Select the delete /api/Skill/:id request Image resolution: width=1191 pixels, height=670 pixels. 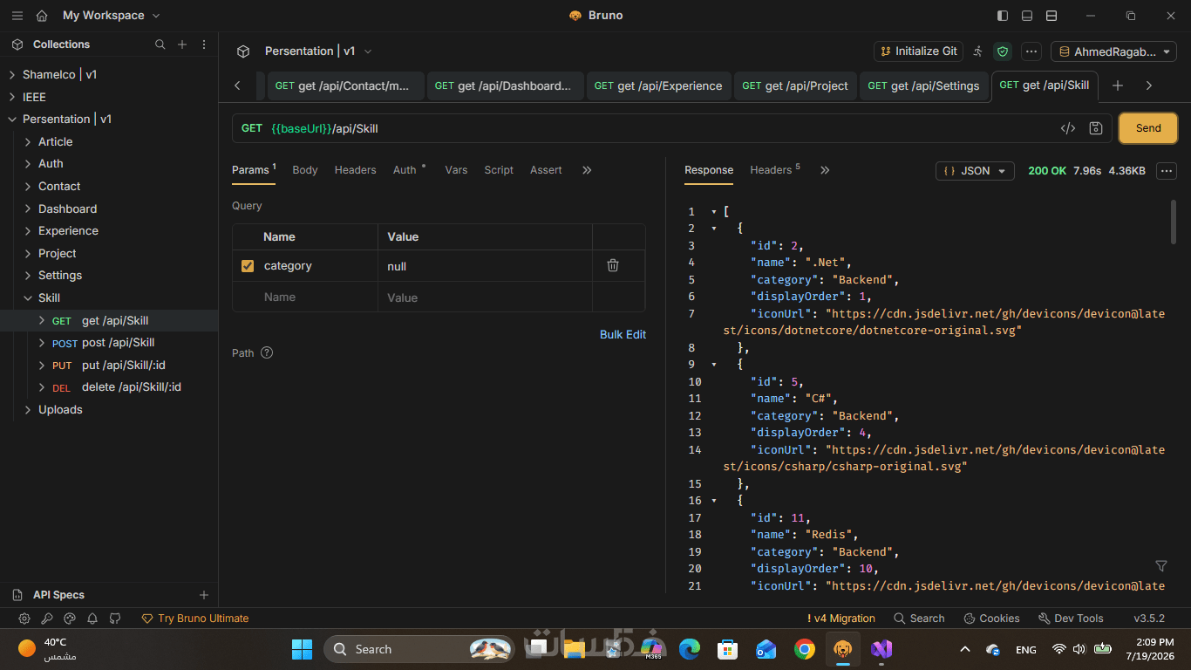[x=109, y=387]
